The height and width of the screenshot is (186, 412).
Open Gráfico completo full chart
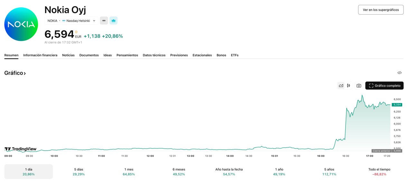384,86
